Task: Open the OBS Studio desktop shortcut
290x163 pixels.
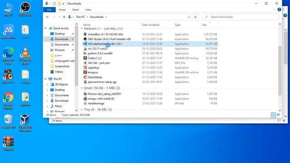Action: (25, 9)
